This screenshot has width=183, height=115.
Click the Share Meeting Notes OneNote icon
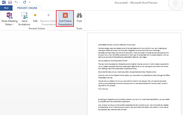pos(9,16)
